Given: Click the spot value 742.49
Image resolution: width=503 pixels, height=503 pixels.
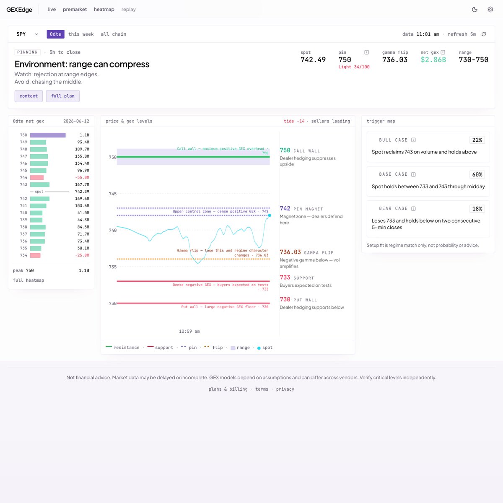Looking at the screenshot, I should click(x=313, y=60).
